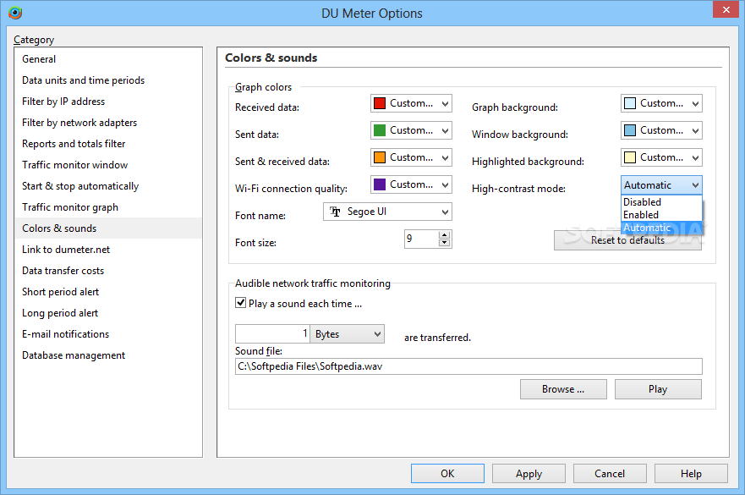
Task: Select Filter by network adapters category
Action: click(x=108, y=123)
